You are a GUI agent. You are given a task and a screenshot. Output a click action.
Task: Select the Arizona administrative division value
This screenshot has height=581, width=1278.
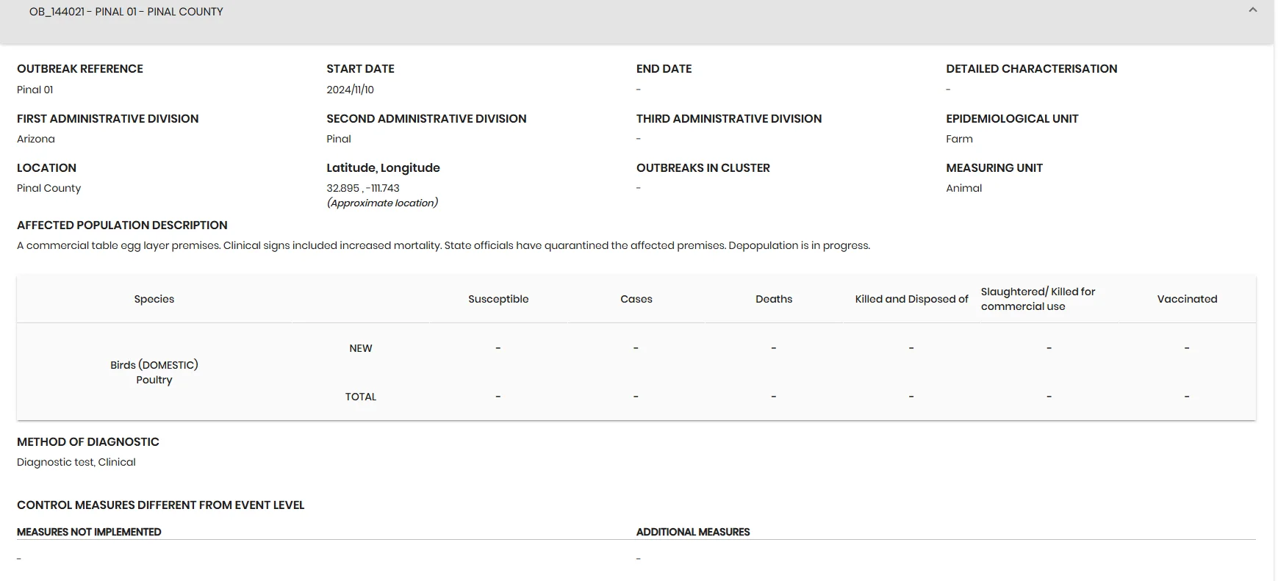coord(36,139)
